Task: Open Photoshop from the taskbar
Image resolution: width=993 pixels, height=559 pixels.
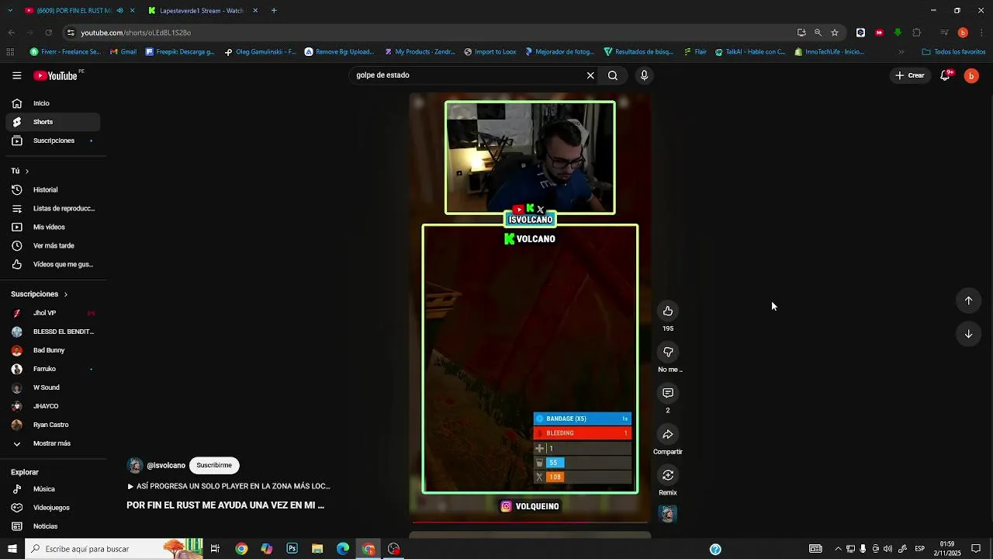Action: (292, 549)
